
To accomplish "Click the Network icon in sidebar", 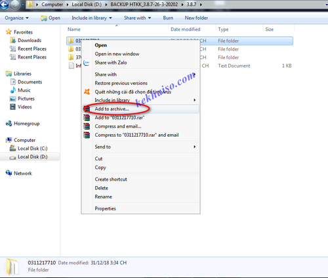I will pos(9,174).
